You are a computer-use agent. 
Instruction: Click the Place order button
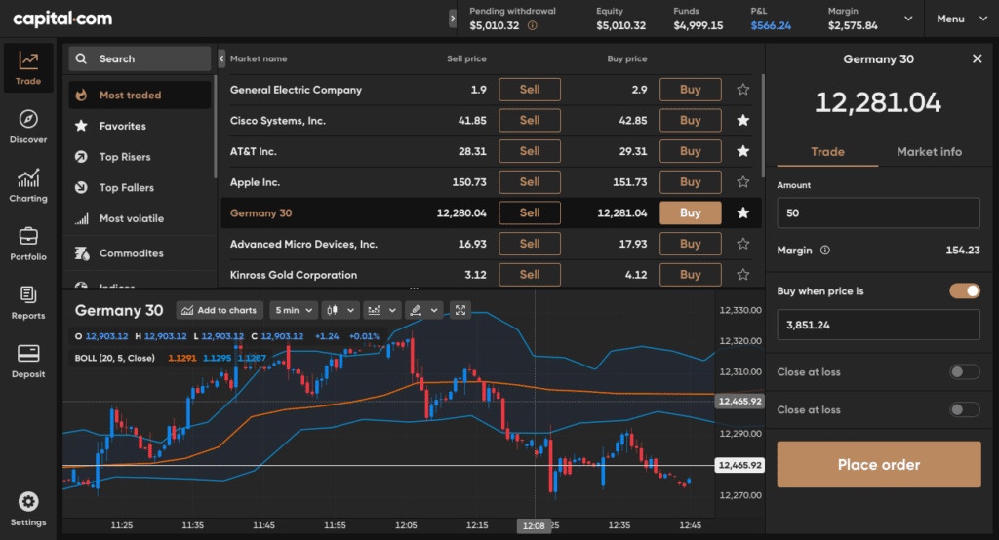tap(879, 464)
